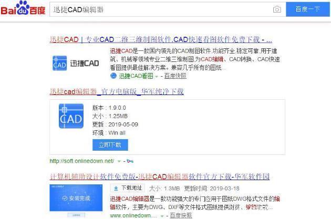Open the http://soft.onlinedown.net/ URL link

(82, 161)
